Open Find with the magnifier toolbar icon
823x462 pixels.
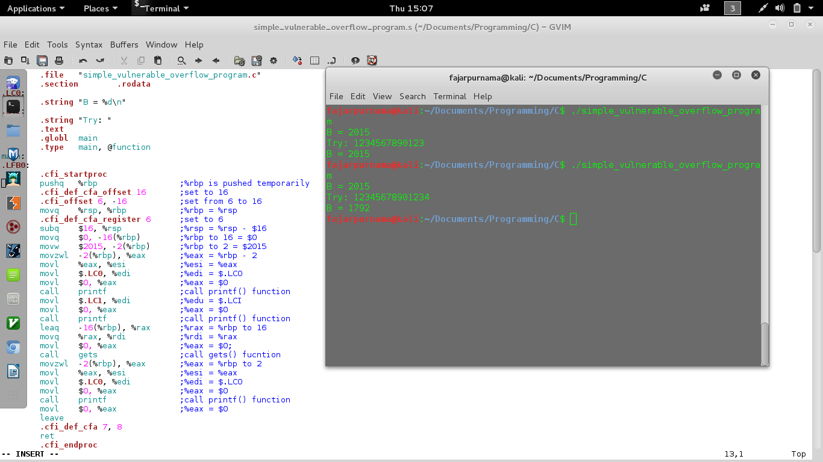click(x=181, y=60)
